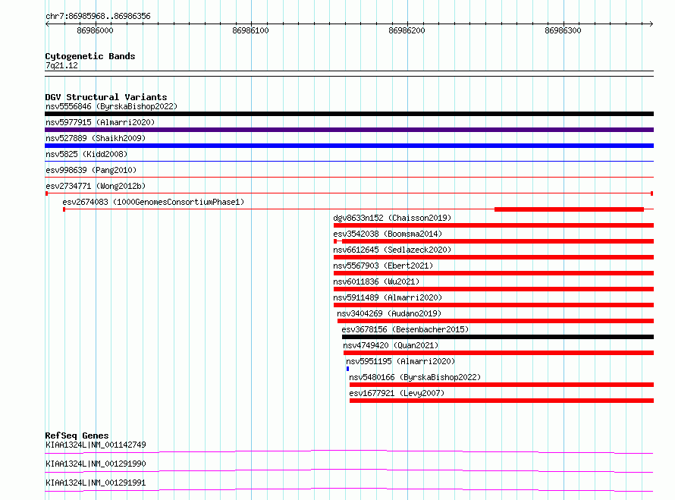Click the 86986300 ruler position label

(x=563, y=30)
